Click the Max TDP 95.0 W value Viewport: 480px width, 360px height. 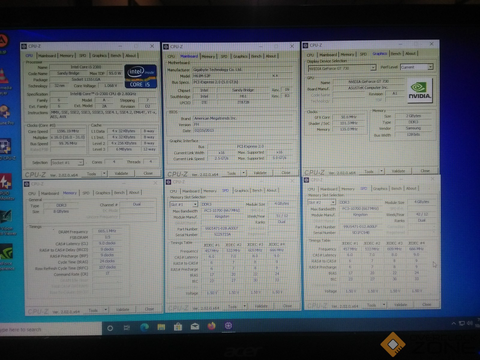(x=115, y=73)
